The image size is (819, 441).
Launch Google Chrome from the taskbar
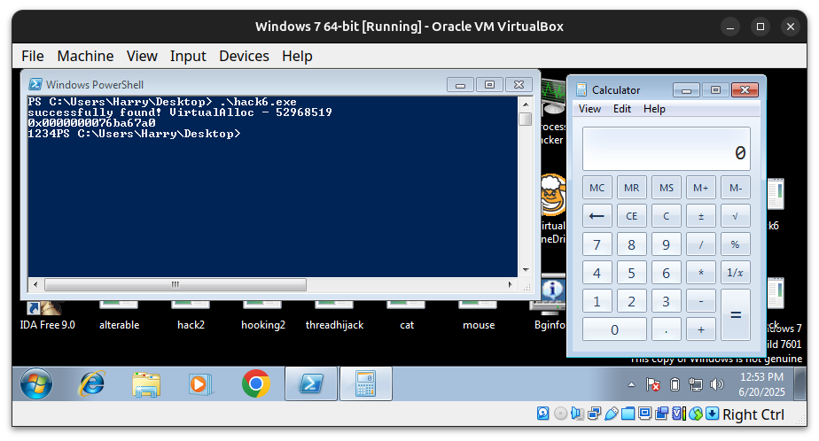(x=256, y=383)
